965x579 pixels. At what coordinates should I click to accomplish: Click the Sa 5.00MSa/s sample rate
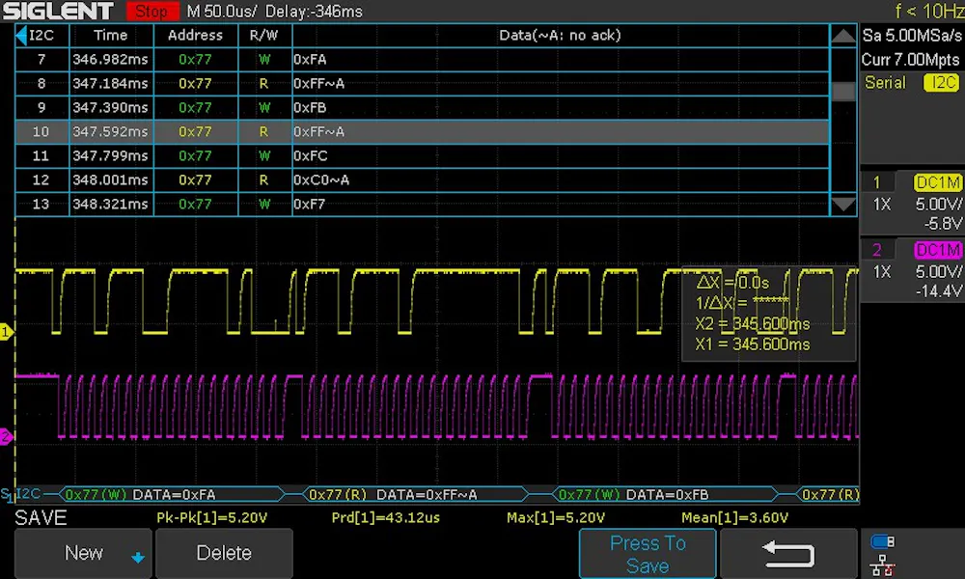[x=911, y=35]
